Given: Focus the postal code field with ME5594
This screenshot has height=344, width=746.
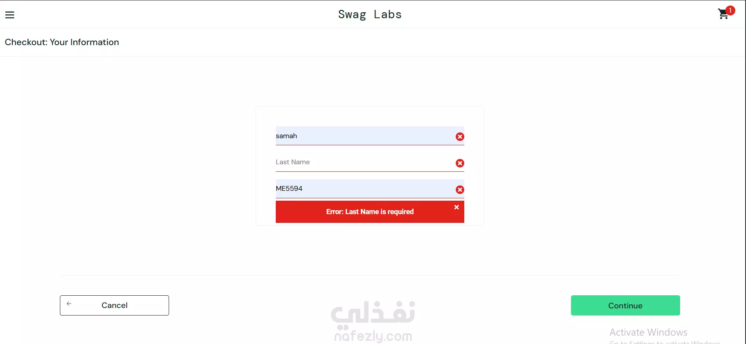Looking at the screenshot, I should pyautogui.click(x=370, y=189).
